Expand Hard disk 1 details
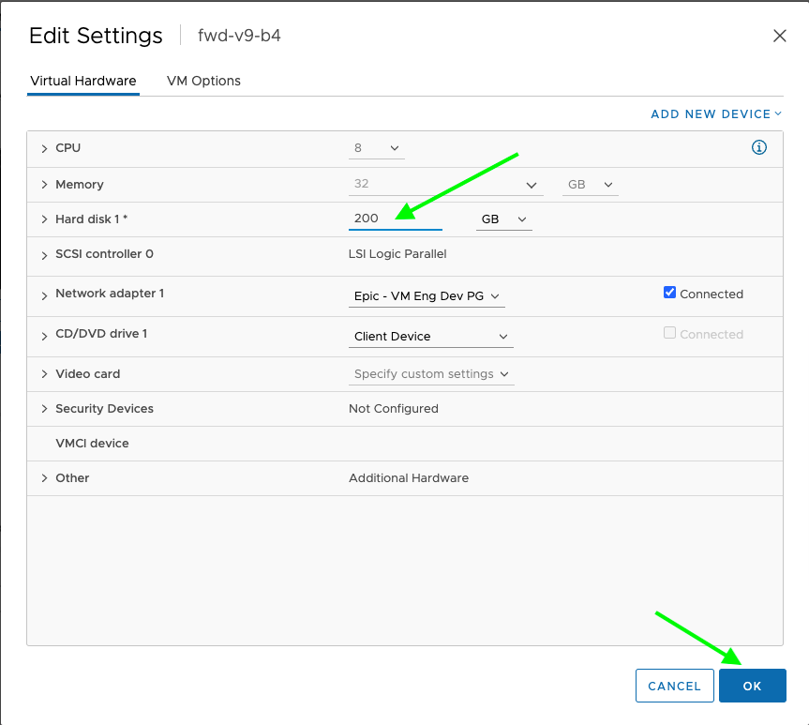Viewport: 809px width, 725px height. pos(44,219)
